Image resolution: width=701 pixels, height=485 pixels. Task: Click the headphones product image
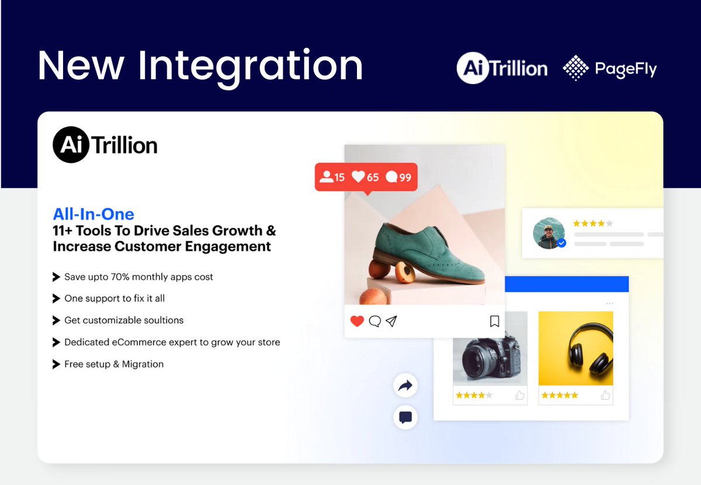click(576, 348)
